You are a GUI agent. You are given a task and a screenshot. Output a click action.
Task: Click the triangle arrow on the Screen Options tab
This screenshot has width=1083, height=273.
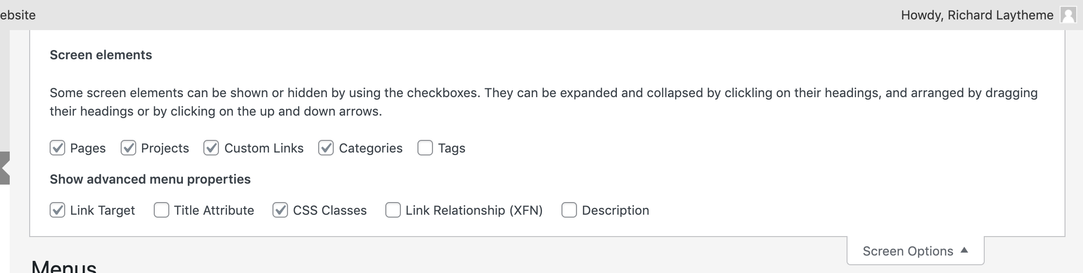pos(964,250)
